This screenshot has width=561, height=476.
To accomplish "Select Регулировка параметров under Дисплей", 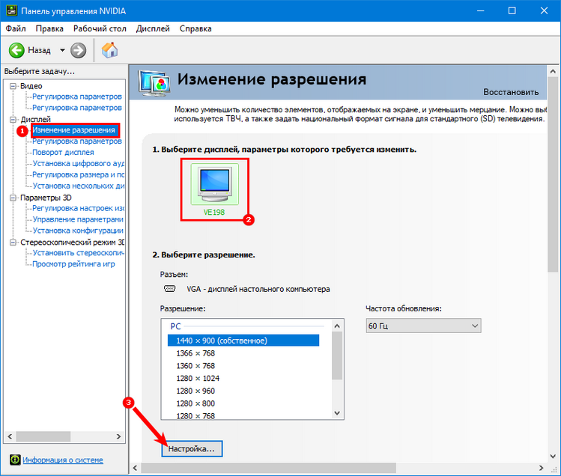I will 77,141.
